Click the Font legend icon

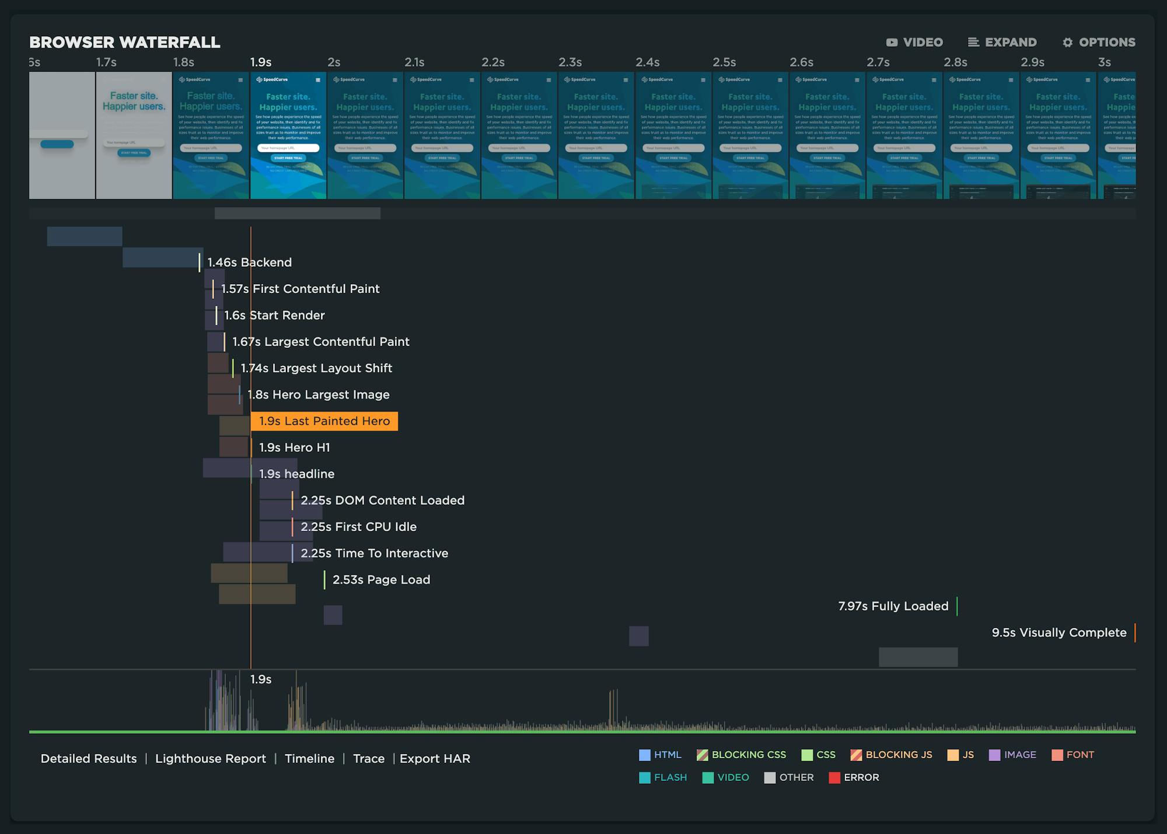[x=1057, y=755]
